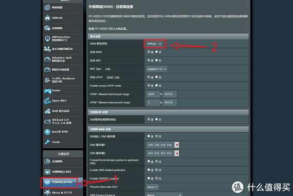Click the UPNP: Allowed external port range label
293x196 pixels.
pos(110,102)
